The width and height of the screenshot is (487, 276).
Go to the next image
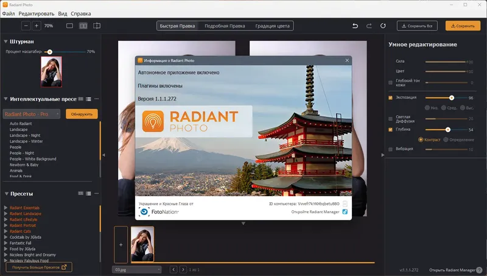pyautogui.click(x=183, y=269)
